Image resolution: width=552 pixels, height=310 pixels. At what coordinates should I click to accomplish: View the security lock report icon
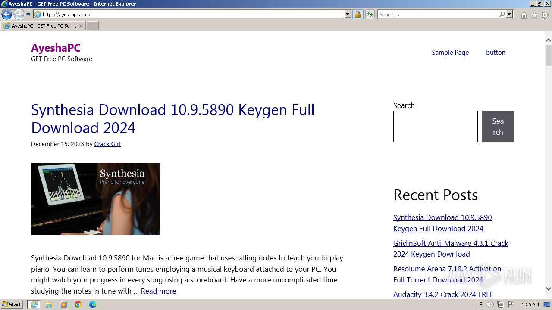(358, 14)
